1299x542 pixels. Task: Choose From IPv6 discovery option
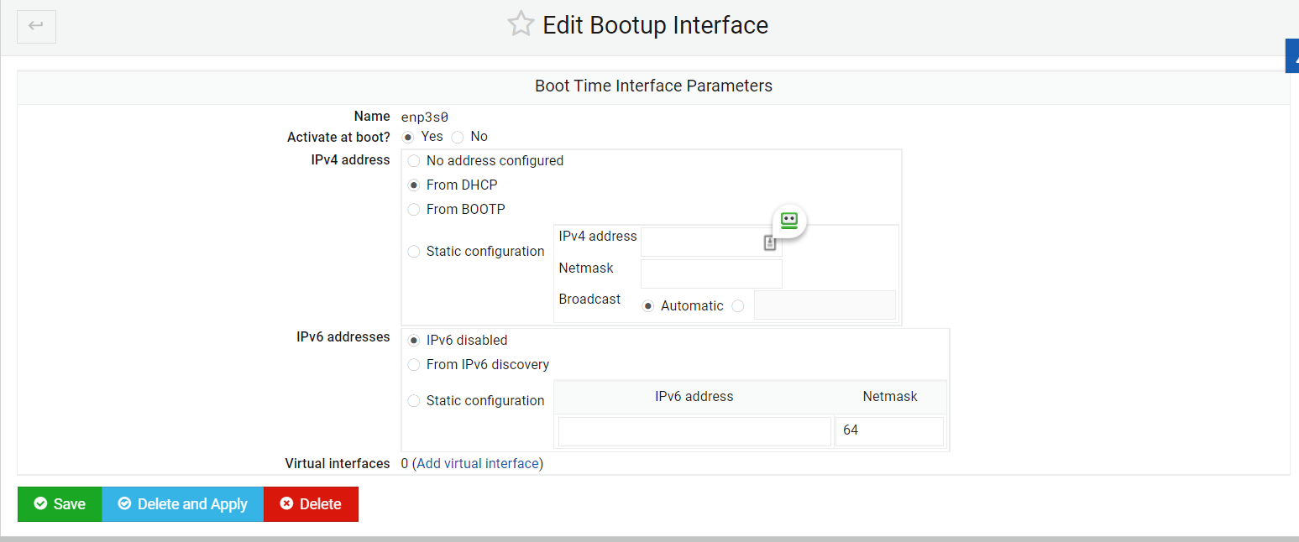point(414,365)
